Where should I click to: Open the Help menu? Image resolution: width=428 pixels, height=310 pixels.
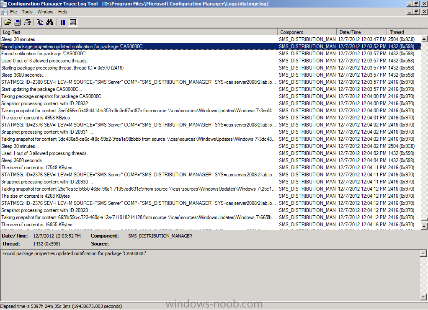[x=62, y=12]
